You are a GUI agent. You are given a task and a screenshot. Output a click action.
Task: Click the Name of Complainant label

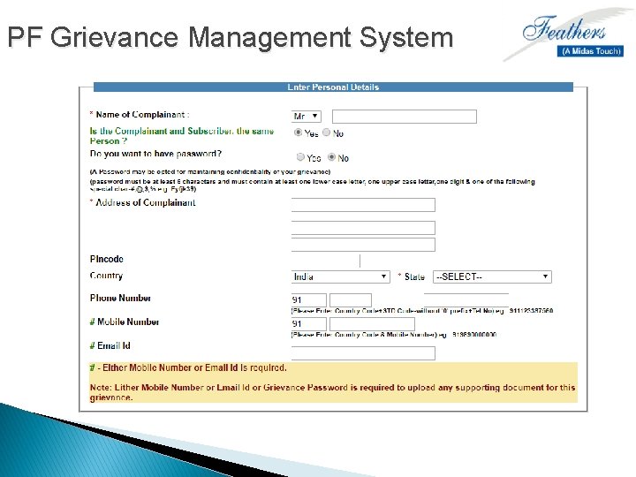click(142, 115)
